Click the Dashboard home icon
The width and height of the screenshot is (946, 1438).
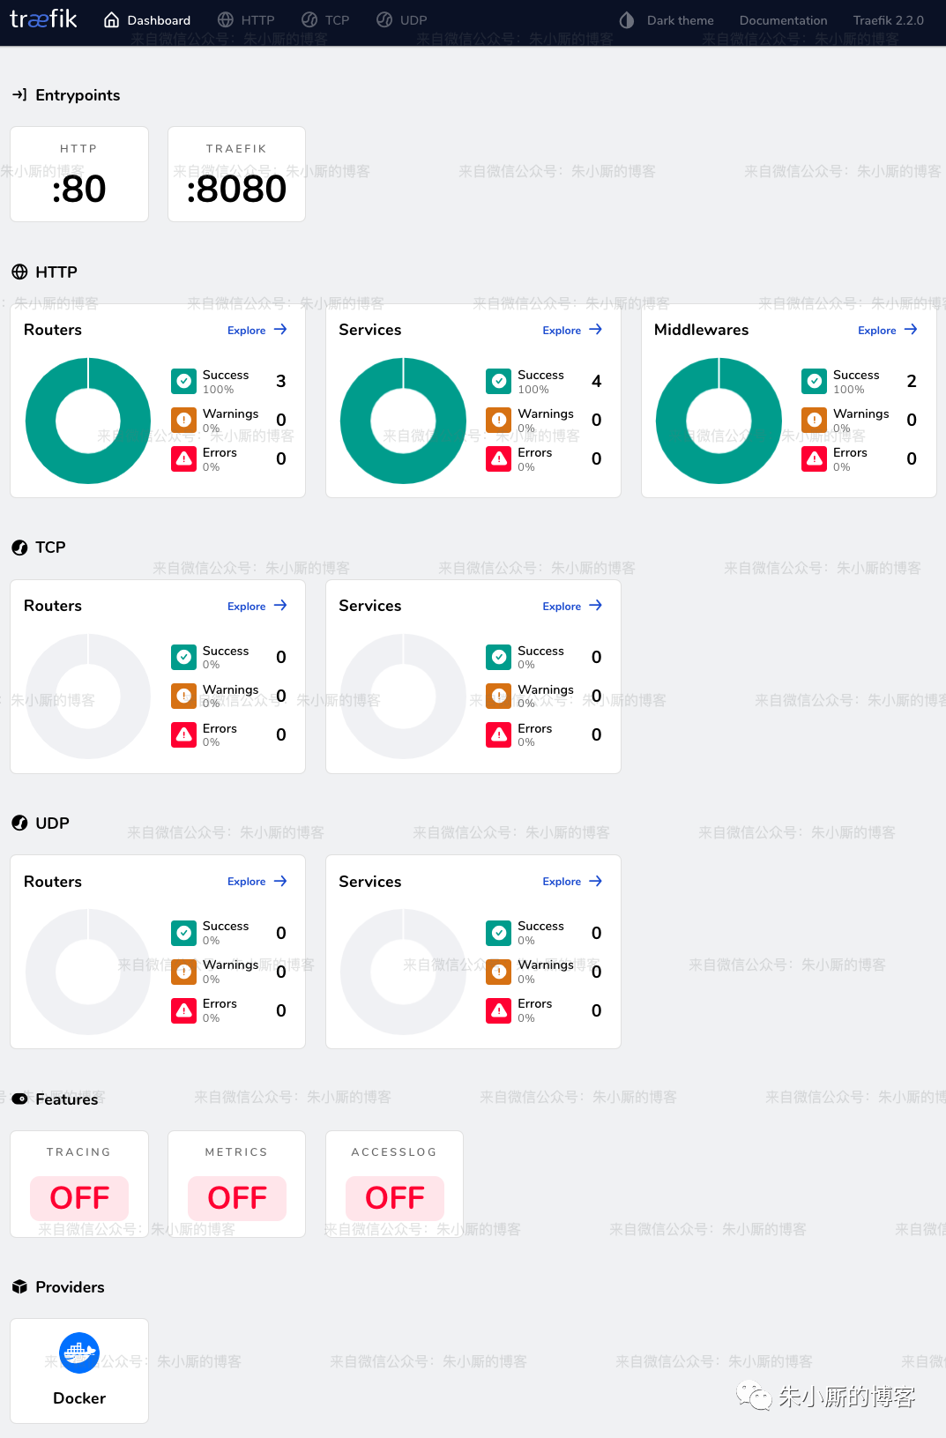112,20
